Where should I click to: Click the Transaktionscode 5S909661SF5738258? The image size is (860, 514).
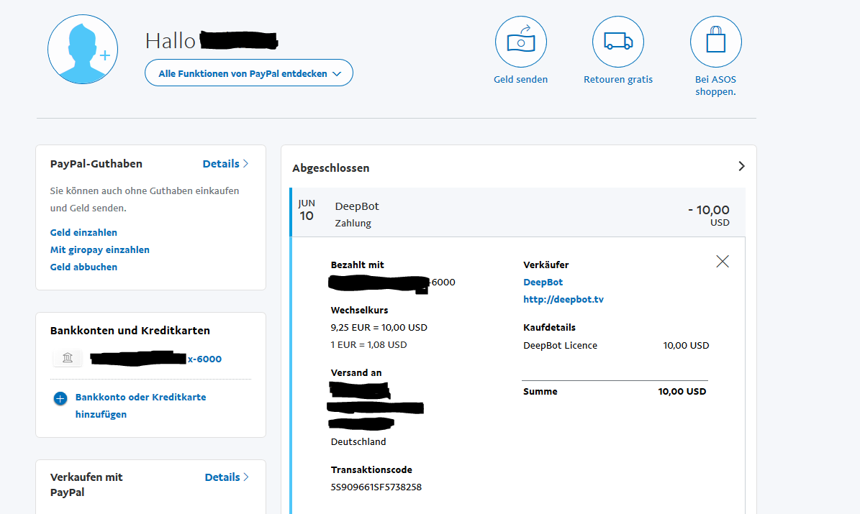point(376,487)
